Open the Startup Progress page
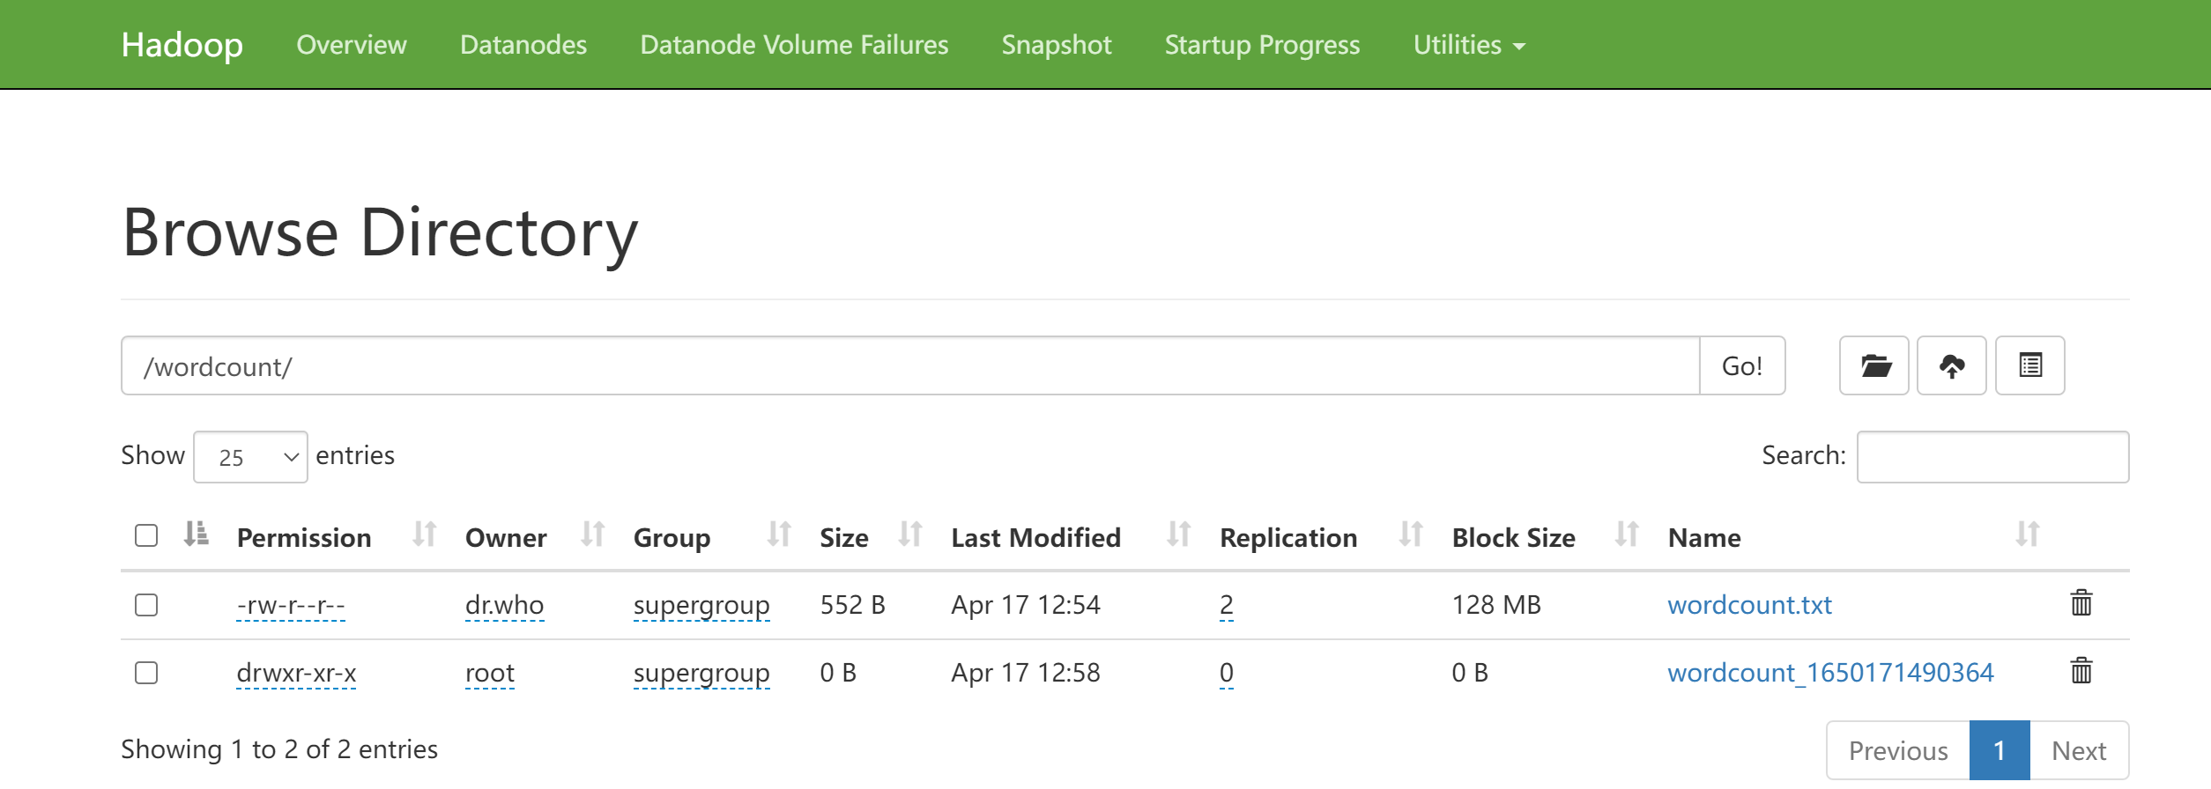 pyautogui.click(x=1262, y=45)
